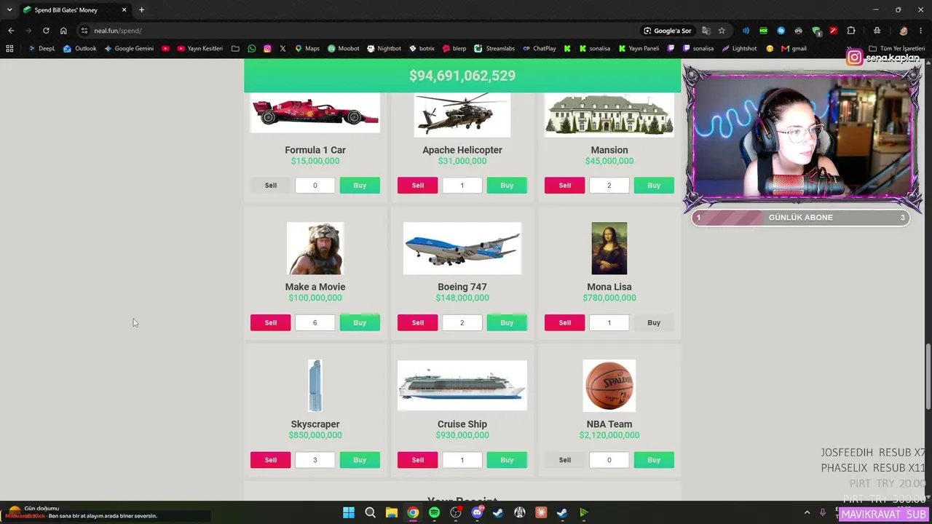Open the browser profile avatar

point(904,31)
